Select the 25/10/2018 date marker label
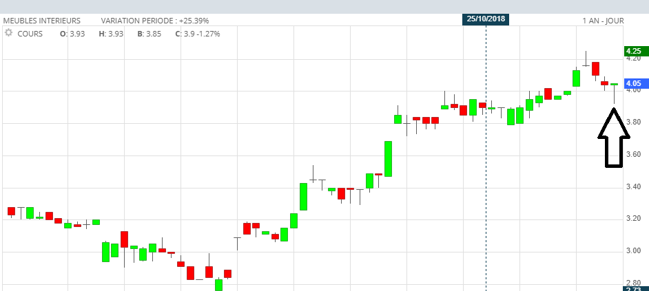This screenshot has width=649, height=291. point(486,19)
